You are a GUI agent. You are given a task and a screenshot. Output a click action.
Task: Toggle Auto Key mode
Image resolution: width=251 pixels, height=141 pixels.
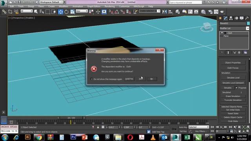[x=183, y=127]
